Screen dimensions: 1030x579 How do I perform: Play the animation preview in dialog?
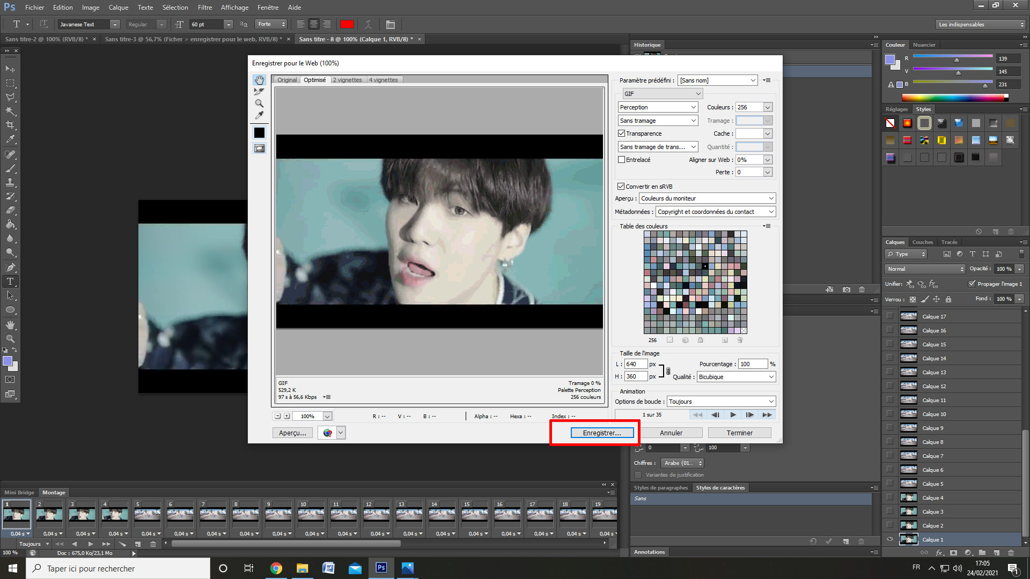click(x=733, y=414)
